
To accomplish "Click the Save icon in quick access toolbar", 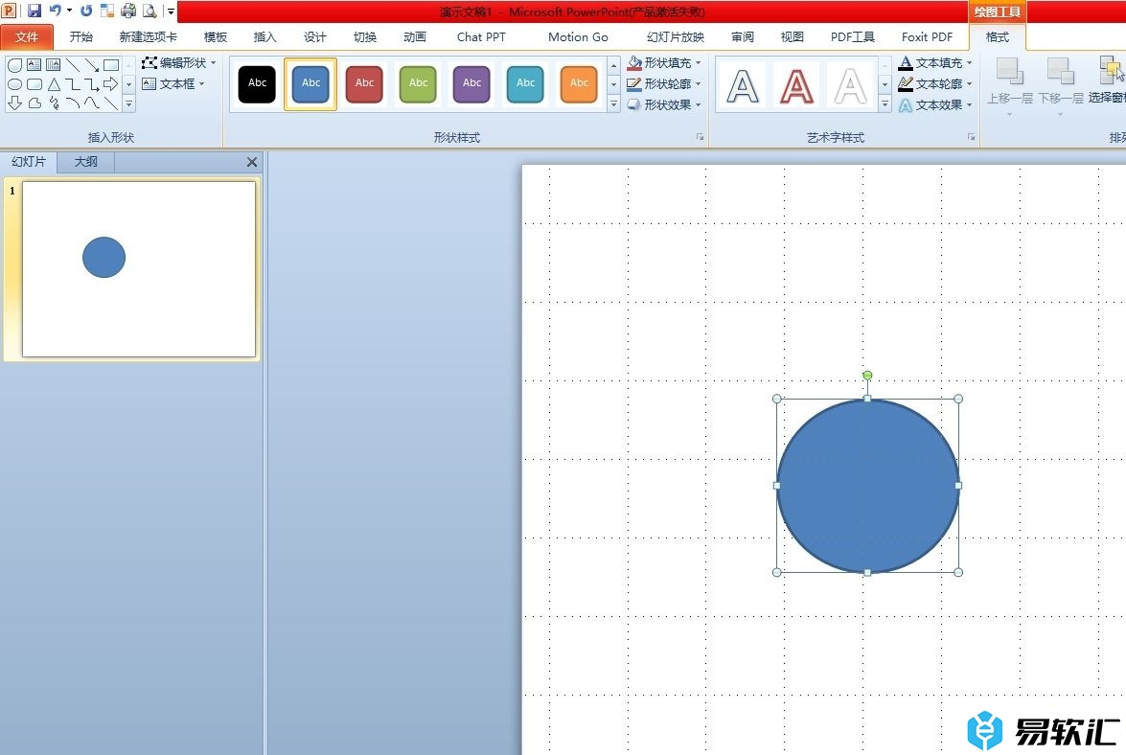I will [34, 11].
